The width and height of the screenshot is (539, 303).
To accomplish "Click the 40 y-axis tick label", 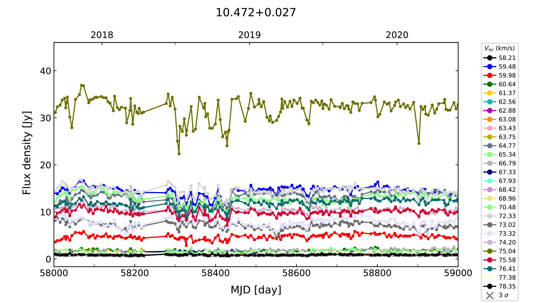I will pos(46,71).
